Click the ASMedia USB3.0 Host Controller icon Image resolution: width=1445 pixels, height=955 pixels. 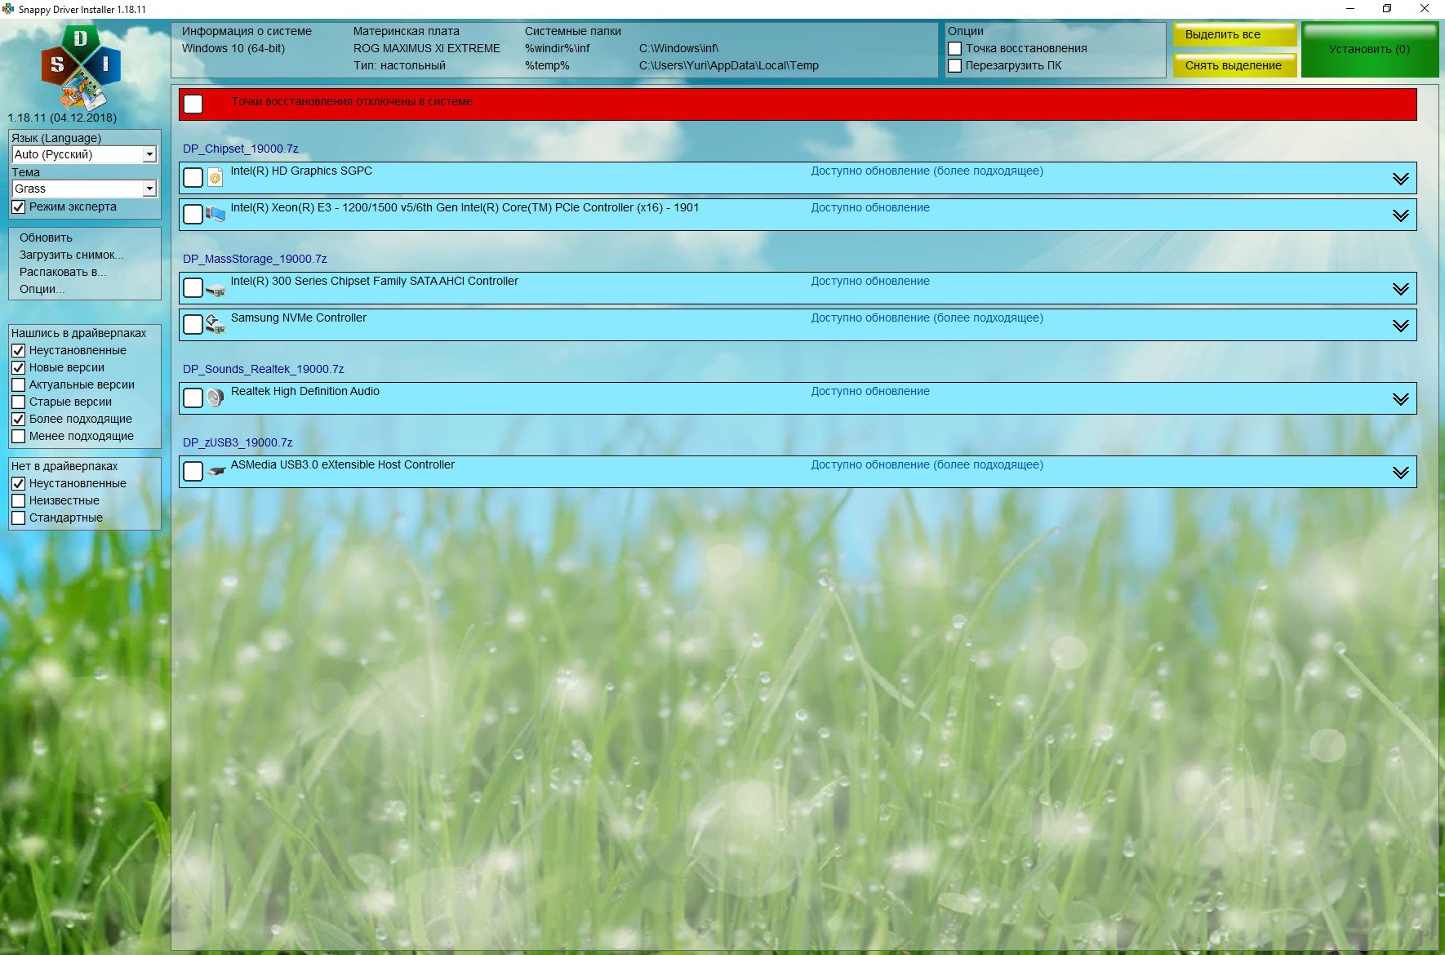click(216, 471)
